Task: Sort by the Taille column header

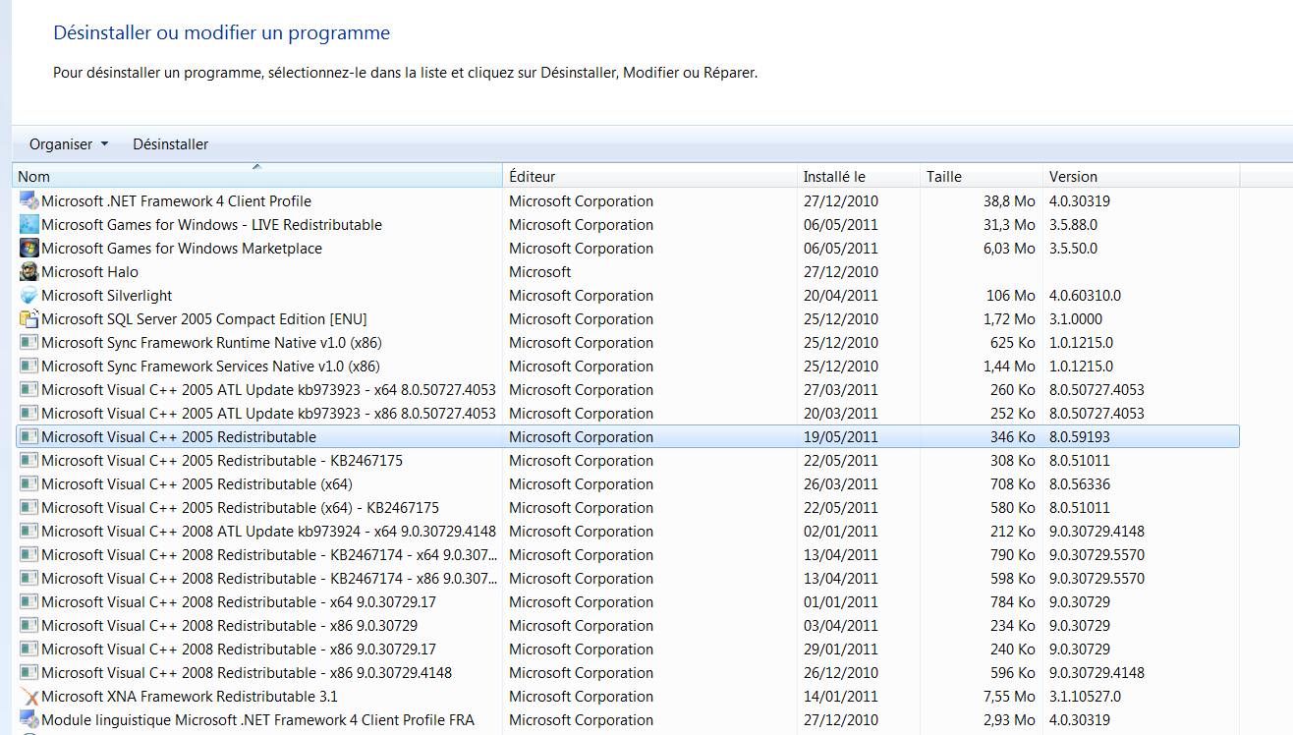Action: tap(982, 177)
